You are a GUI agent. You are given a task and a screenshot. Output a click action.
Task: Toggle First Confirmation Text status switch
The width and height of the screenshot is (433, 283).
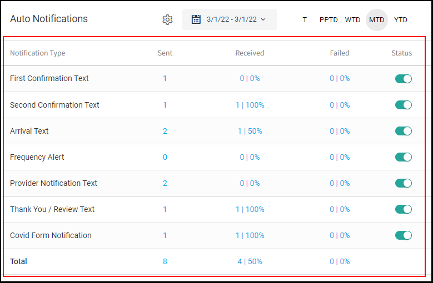pos(404,79)
